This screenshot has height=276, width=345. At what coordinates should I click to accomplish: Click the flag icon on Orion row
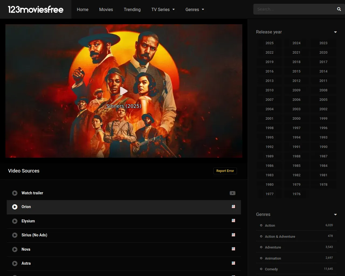pyautogui.click(x=233, y=206)
